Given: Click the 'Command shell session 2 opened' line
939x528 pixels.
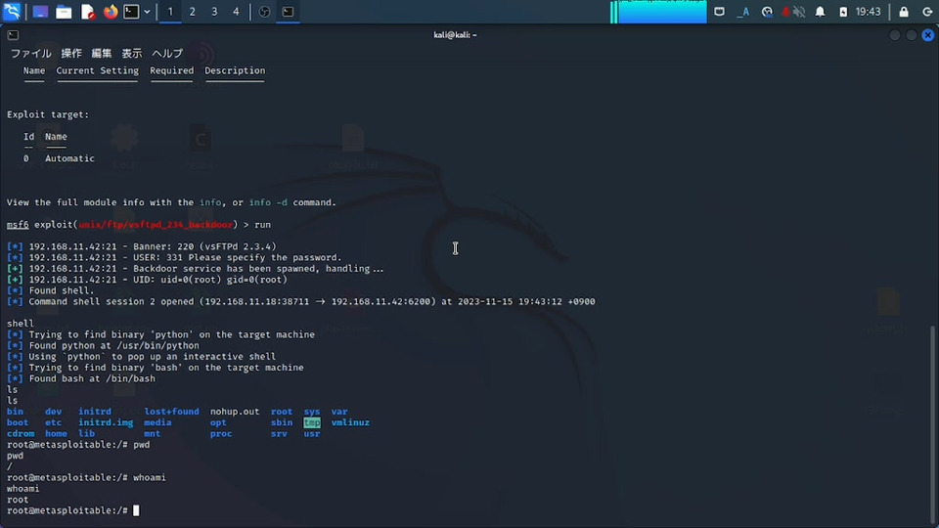Looking at the screenshot, I should point(300,302).
